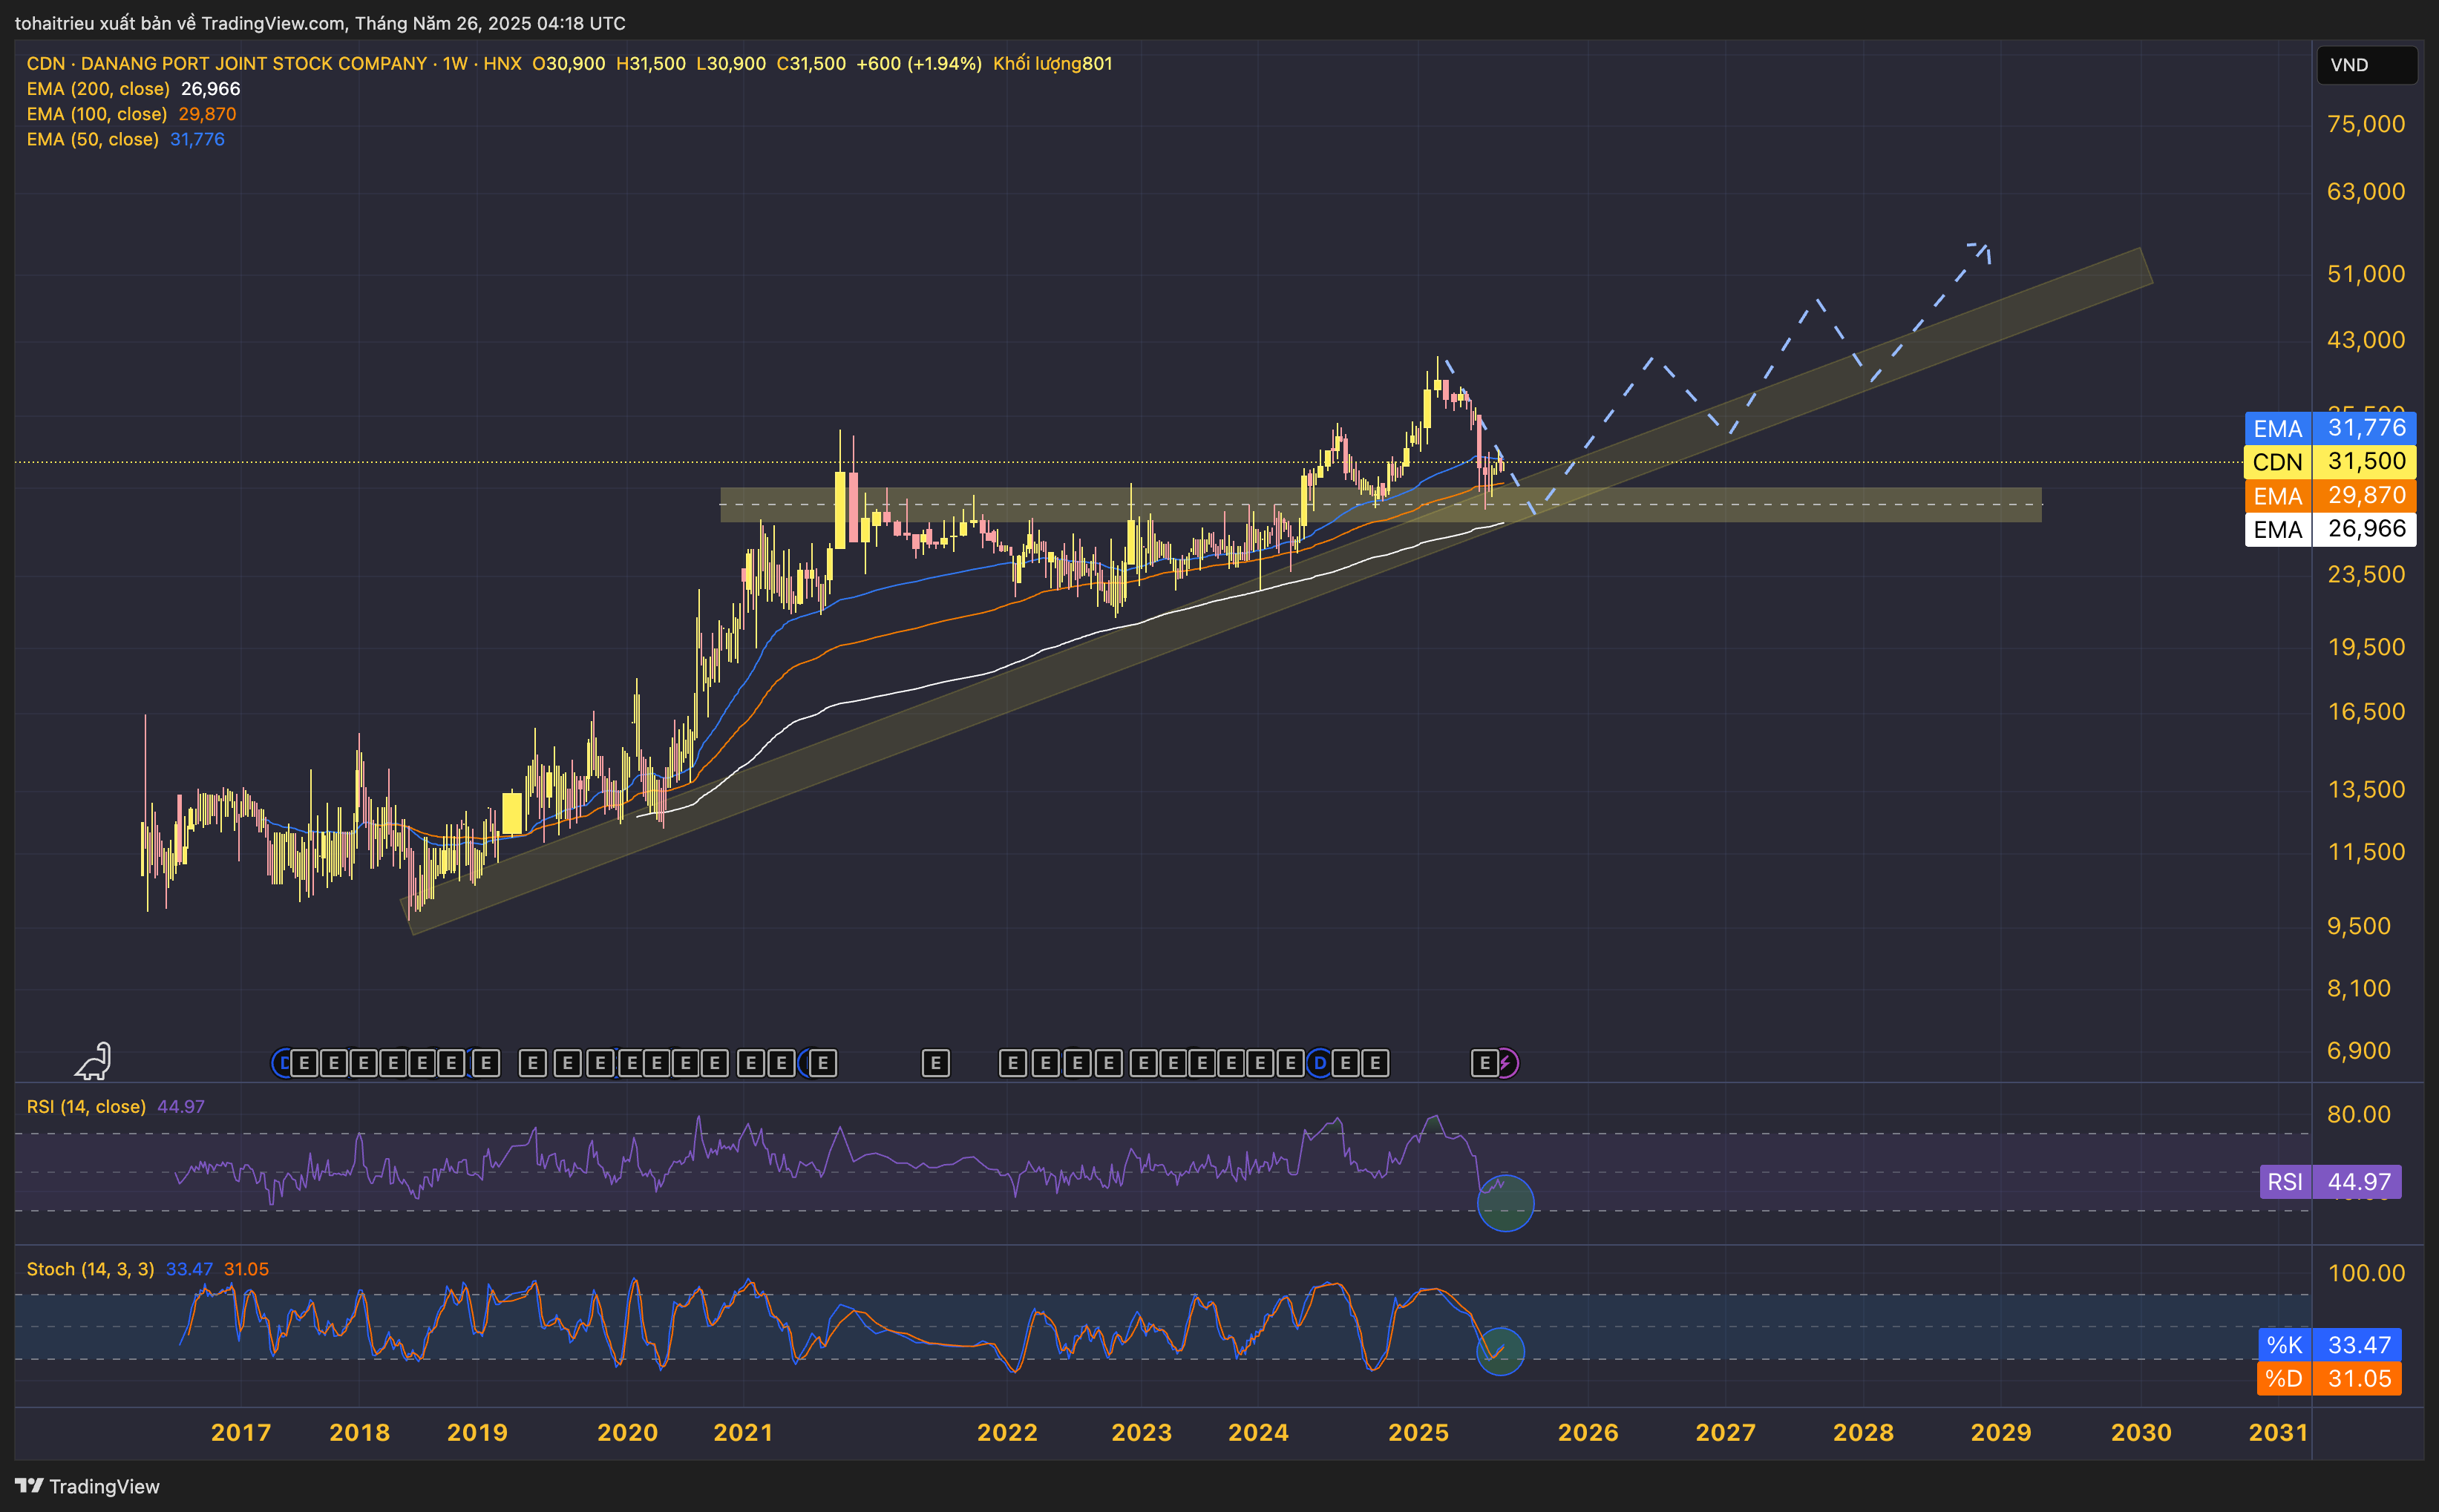Click the +600 (+1.94%) change value
Viewport: 2439px width, 1512px height.
click(x=918, y=64)
